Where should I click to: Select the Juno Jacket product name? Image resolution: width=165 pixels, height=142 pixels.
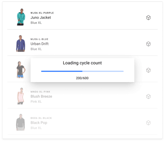click(41, 18)
